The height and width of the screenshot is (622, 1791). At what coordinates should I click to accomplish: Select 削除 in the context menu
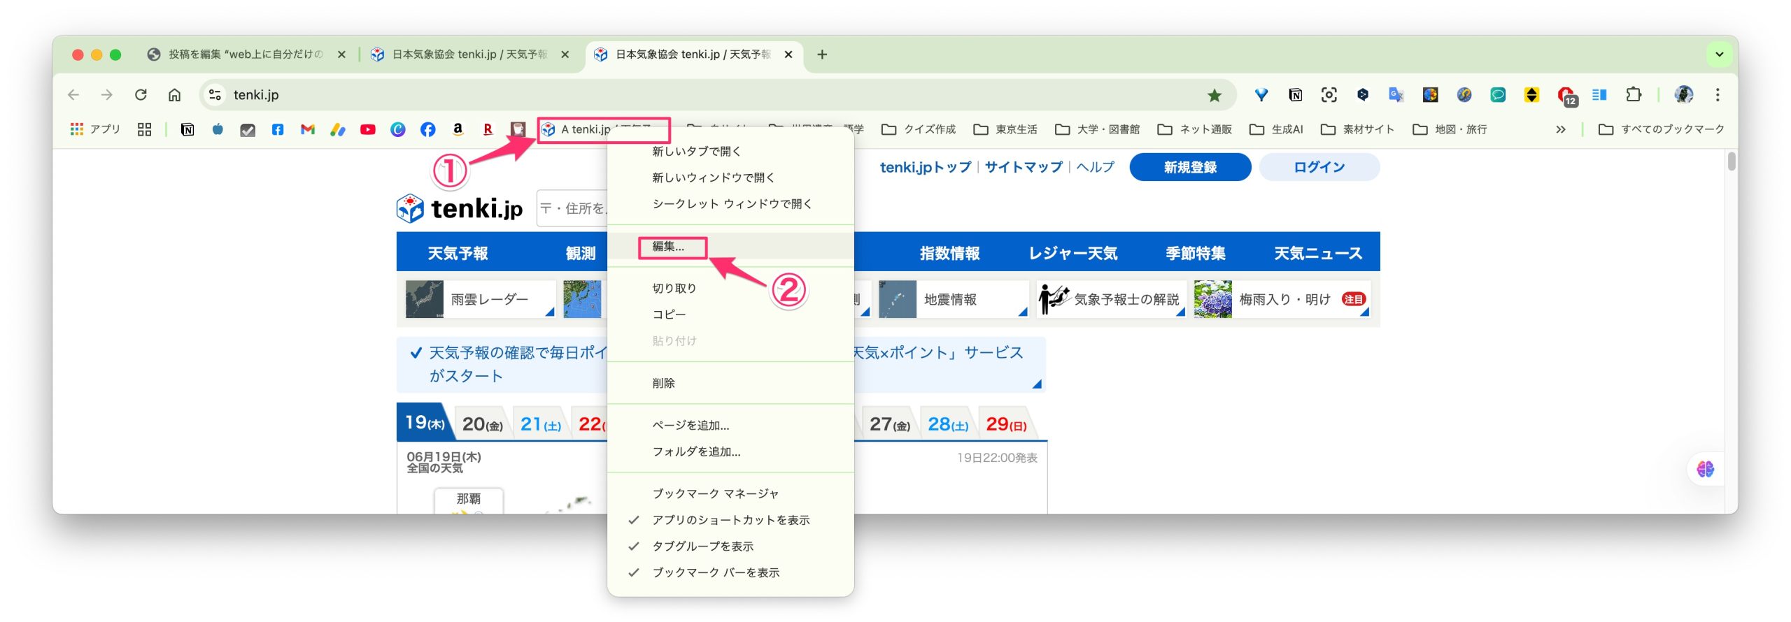(730, 383)
